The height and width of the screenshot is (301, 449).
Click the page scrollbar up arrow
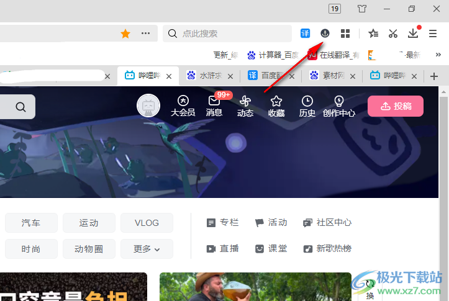443,92
